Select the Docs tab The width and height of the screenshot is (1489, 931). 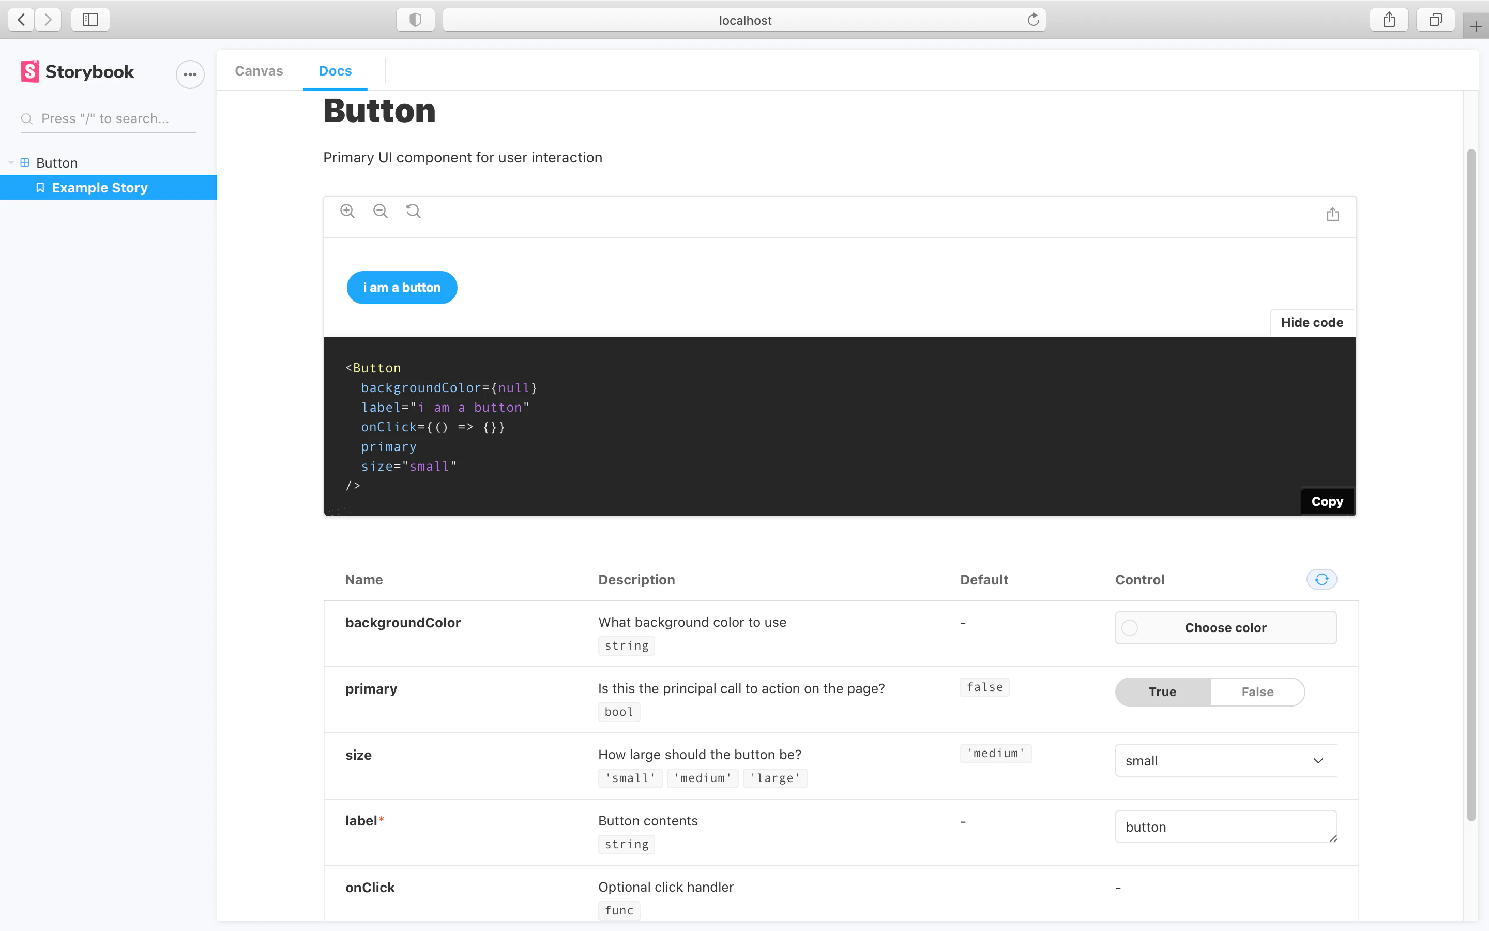(336, 71)
